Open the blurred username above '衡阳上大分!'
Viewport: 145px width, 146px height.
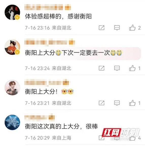pos(47,82)
